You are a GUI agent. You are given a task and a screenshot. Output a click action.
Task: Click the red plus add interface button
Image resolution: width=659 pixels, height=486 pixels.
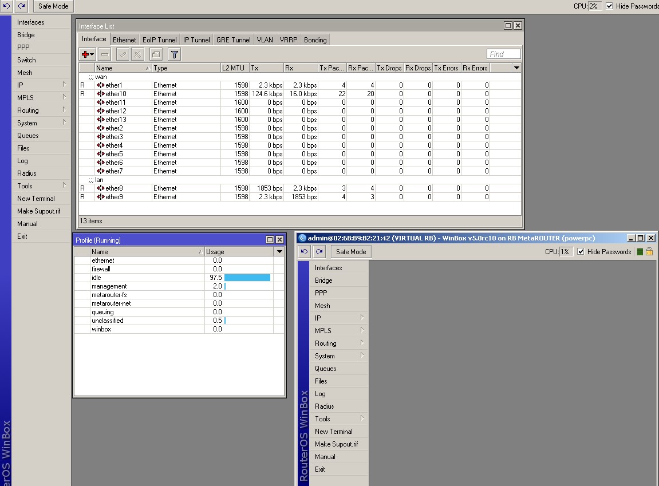[x=88, y=54]
